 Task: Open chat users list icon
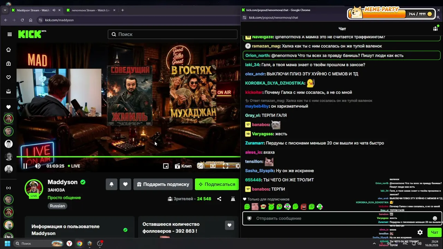[x=435, y=29]
